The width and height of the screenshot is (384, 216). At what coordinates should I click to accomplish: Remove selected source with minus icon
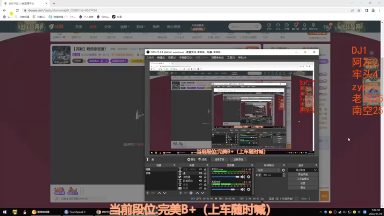[x=186, y=193]
